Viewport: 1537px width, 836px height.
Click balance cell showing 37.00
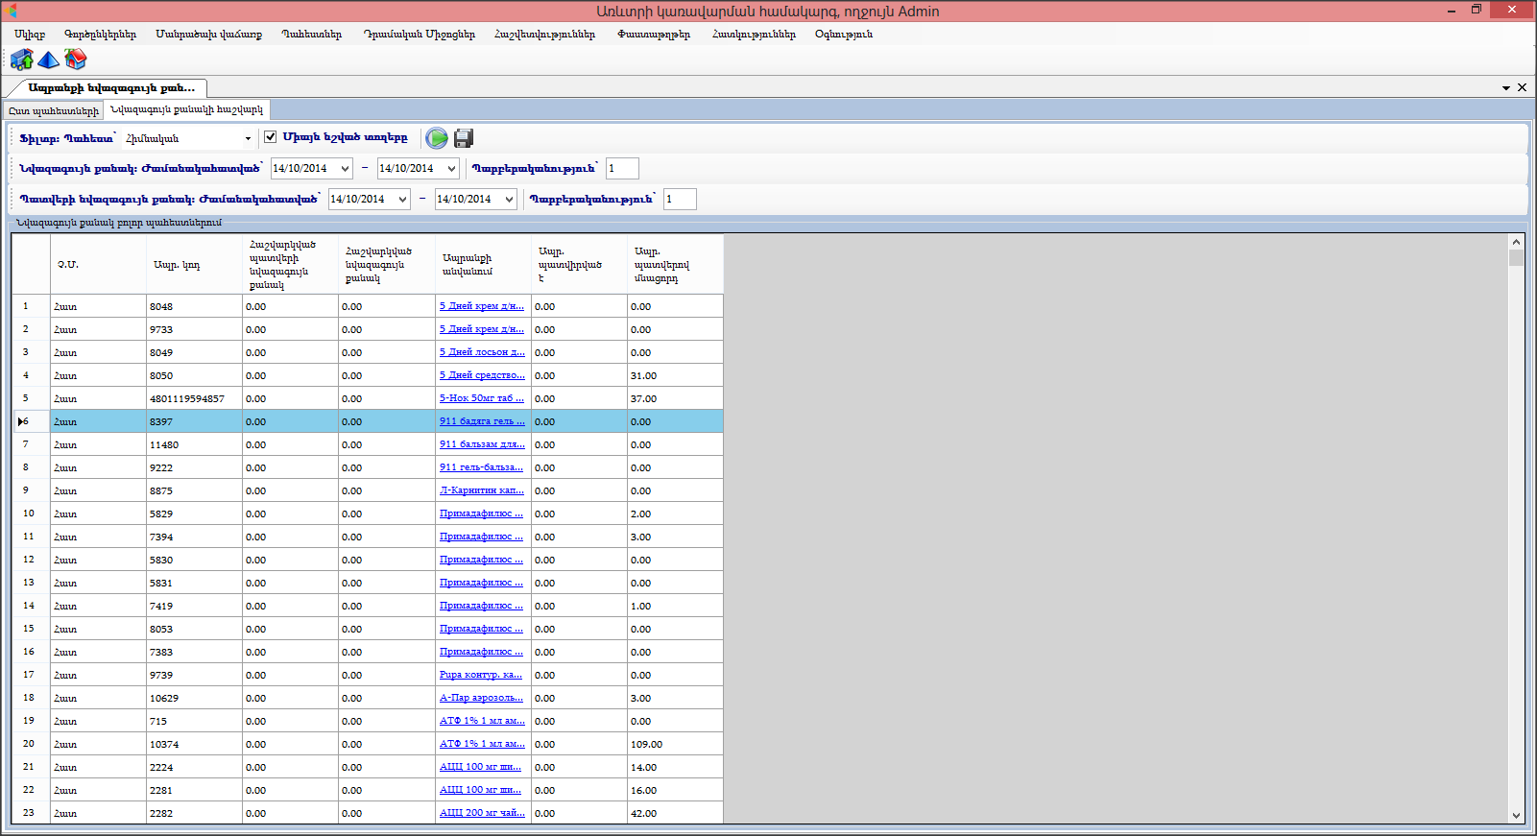[676, 398]
